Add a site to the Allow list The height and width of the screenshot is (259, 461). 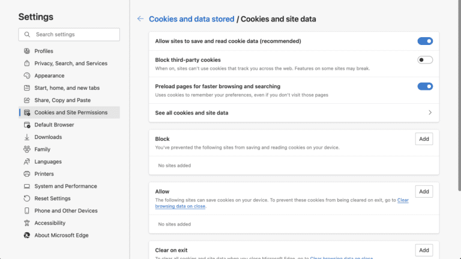point(424,192)
